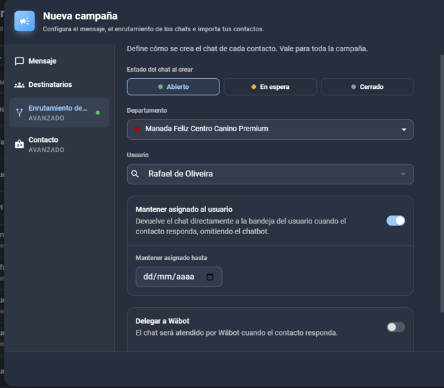Image resolution: width=444 pixels, height=388 pixels.
Task: Open the Departamento dropdown
Action: pyautogui.click(x=270, y=129)
